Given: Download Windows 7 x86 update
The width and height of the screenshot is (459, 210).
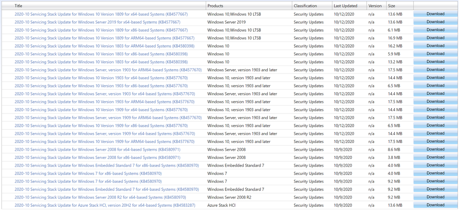Looking at the screenshot, I should pos(436,174).
